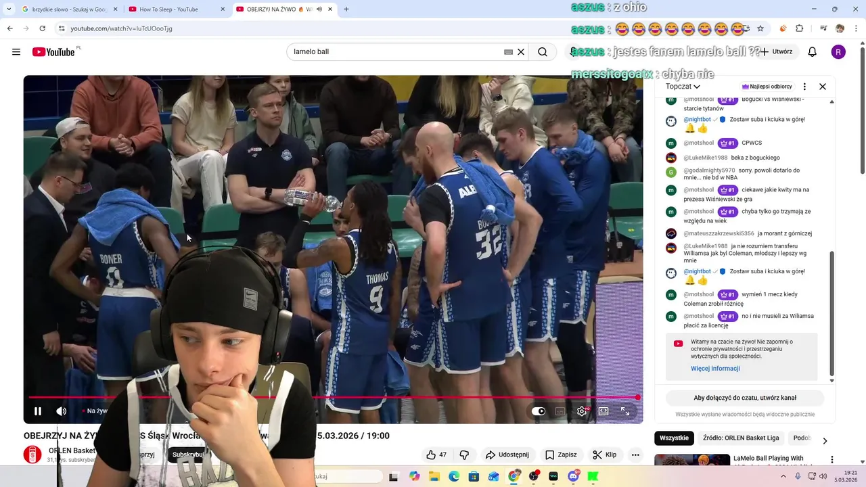Image resolution: width=866 pixels, height=487 pixels.
Task: Close the How To Sleep browser tab
Action: tap(223, 9)
